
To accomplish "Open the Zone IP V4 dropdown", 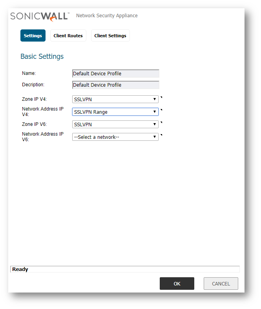I will tap(115, 100).
